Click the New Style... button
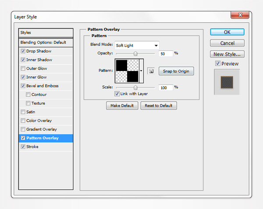This screenshot has height=209, width=263. (x=227, y=54)
